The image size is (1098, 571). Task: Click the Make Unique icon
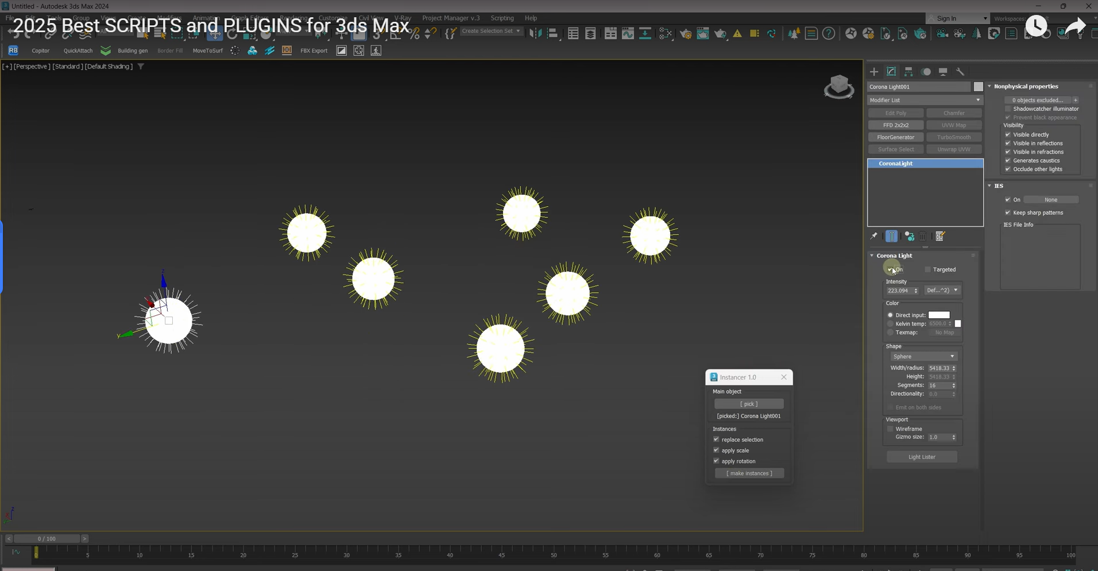(909, 236)
